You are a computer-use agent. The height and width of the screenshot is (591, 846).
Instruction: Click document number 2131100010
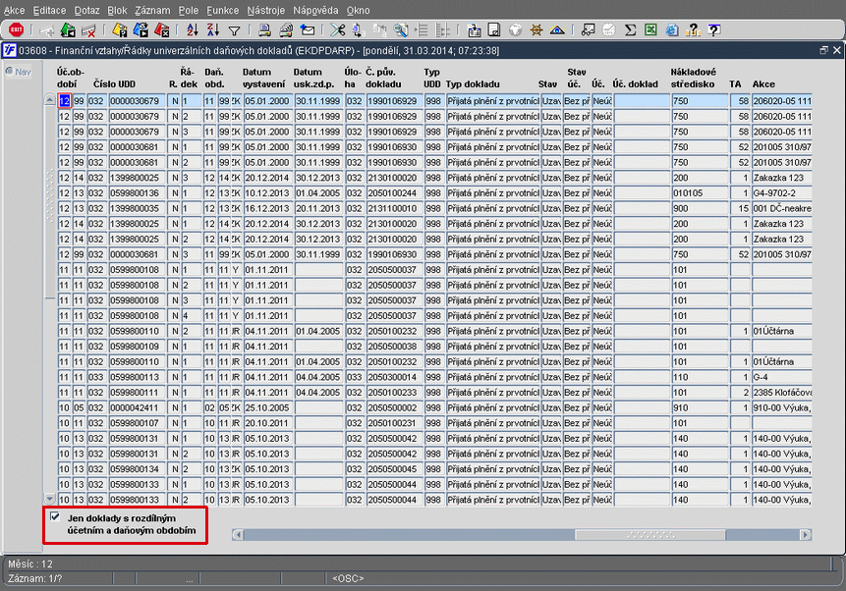click(x=393, y=208)
